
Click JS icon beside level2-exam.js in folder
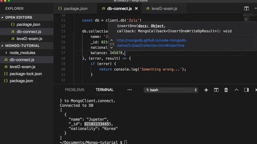pyautogui.click(x=6, y=67)
